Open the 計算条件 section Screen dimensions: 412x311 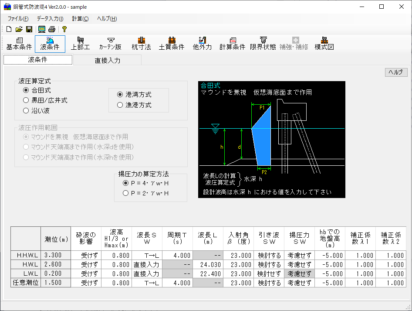233,44
